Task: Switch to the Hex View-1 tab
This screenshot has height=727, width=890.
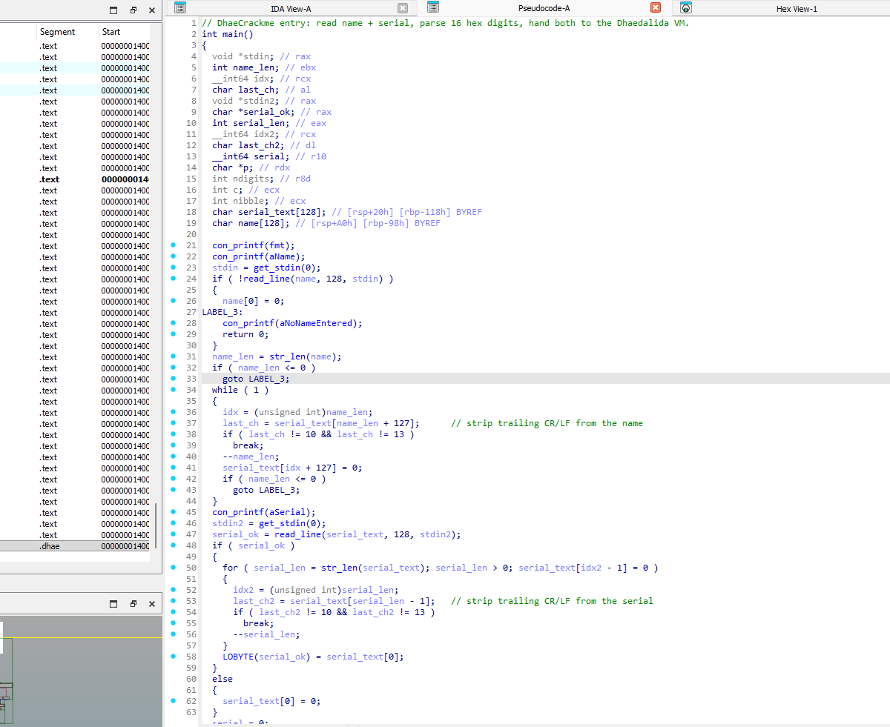Action: pyautogui.click(x=796, y=8)
